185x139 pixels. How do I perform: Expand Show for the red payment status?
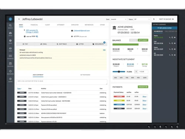[145, 97]
